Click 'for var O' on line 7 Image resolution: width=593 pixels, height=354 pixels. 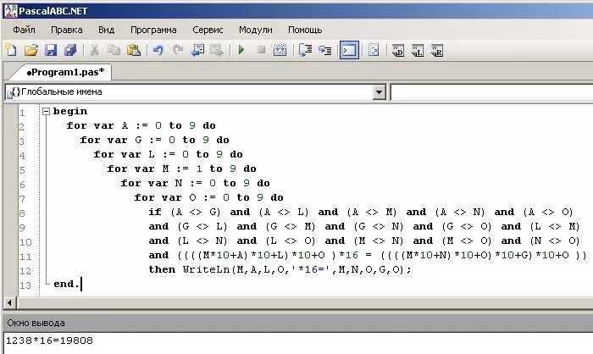[165, 197]
